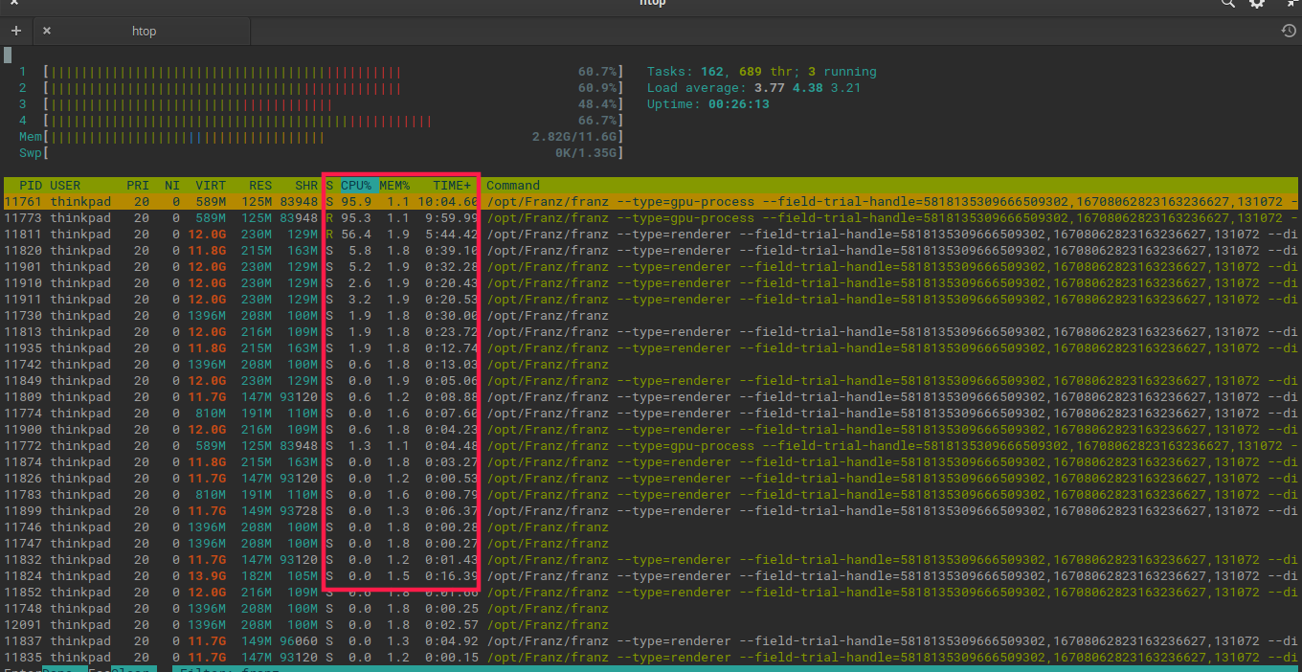1302x672 pixels.
Task: Select process row with PID 11910
Action: click(651, 283)
